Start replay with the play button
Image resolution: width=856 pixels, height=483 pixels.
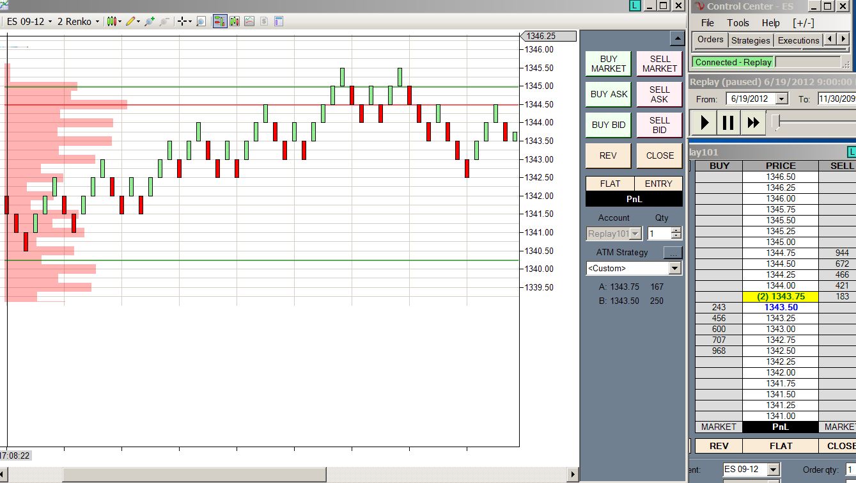(704, 122)
